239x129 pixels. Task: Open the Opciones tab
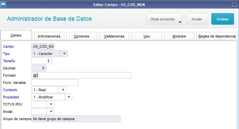[82, 36]
